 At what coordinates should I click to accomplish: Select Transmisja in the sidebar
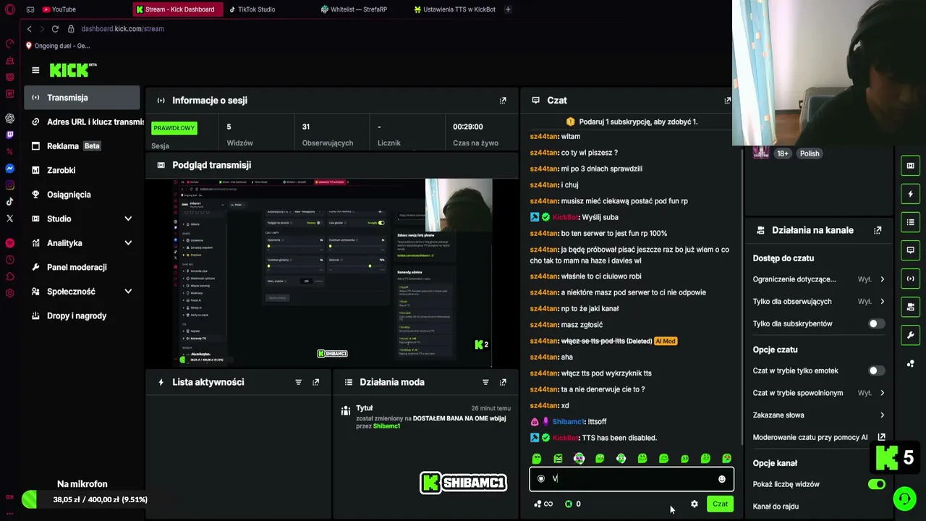[x=82, y=98]
